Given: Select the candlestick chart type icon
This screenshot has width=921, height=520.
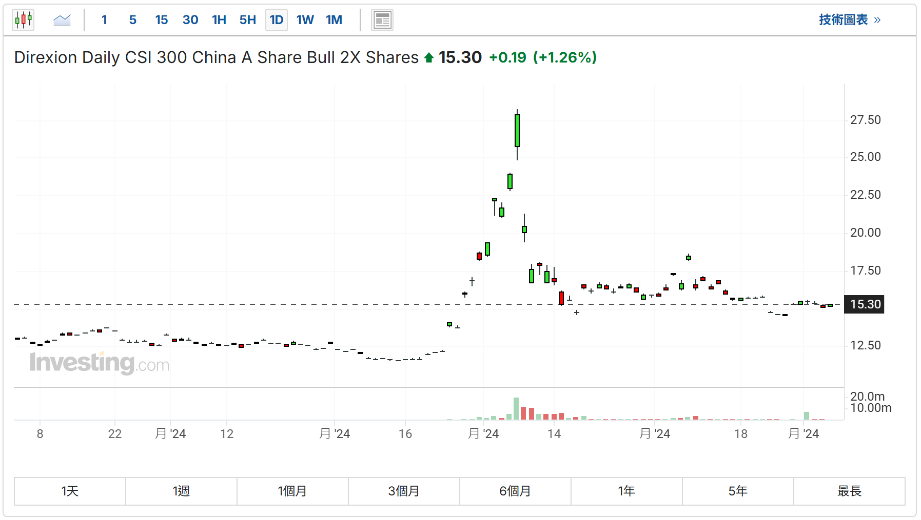Looking at the screenshot, I should point(23,20).
